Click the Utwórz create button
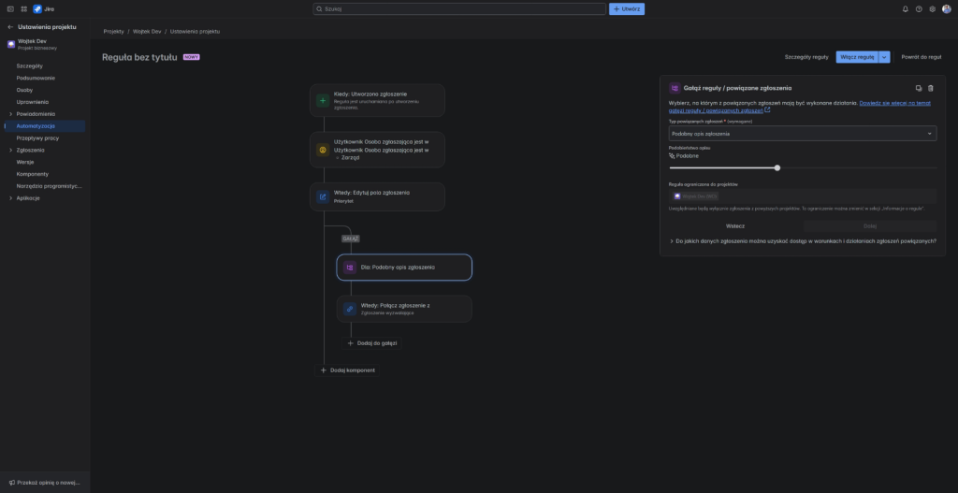958x493 pixels. click(x=626, y=9)
